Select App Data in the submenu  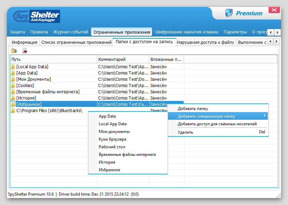pos(128,116)
